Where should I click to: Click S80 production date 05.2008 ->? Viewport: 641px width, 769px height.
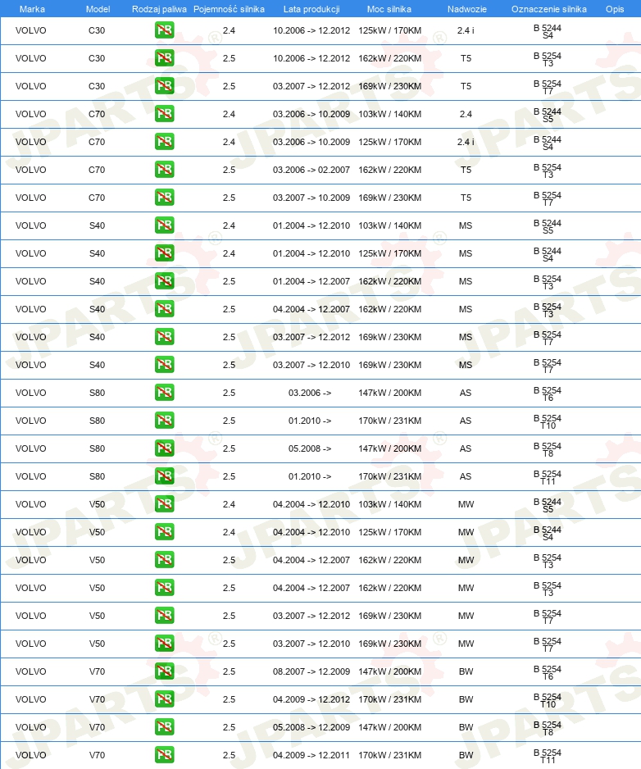310,448
